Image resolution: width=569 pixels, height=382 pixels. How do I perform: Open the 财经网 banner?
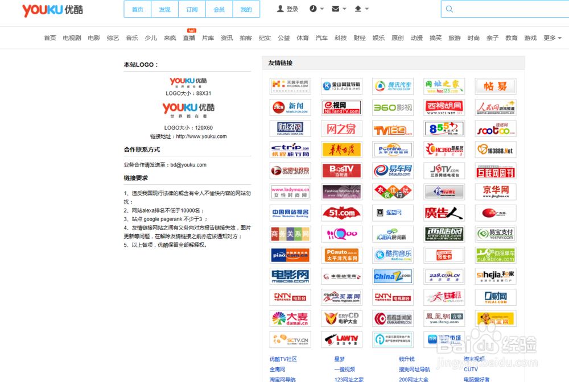290,128
